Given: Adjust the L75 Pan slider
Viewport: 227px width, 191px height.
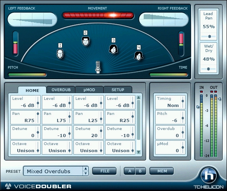Looking at the screenshot, I should (x=69, y=117).
